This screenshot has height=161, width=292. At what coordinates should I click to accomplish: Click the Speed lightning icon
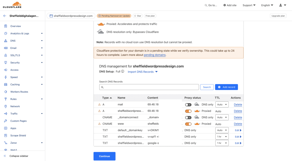pos(6,77)
